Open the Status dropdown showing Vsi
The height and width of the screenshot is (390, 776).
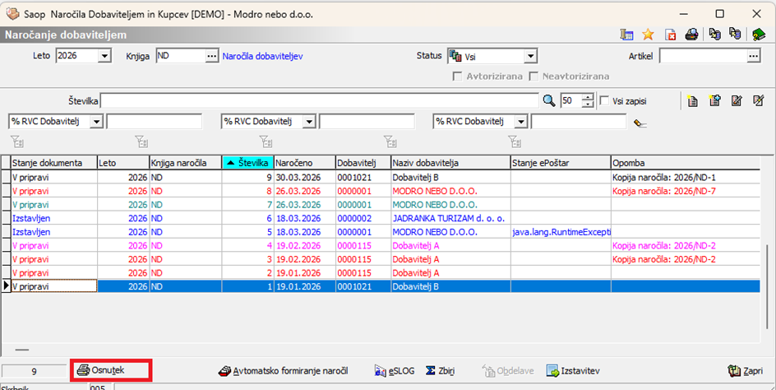coord(530,56)
